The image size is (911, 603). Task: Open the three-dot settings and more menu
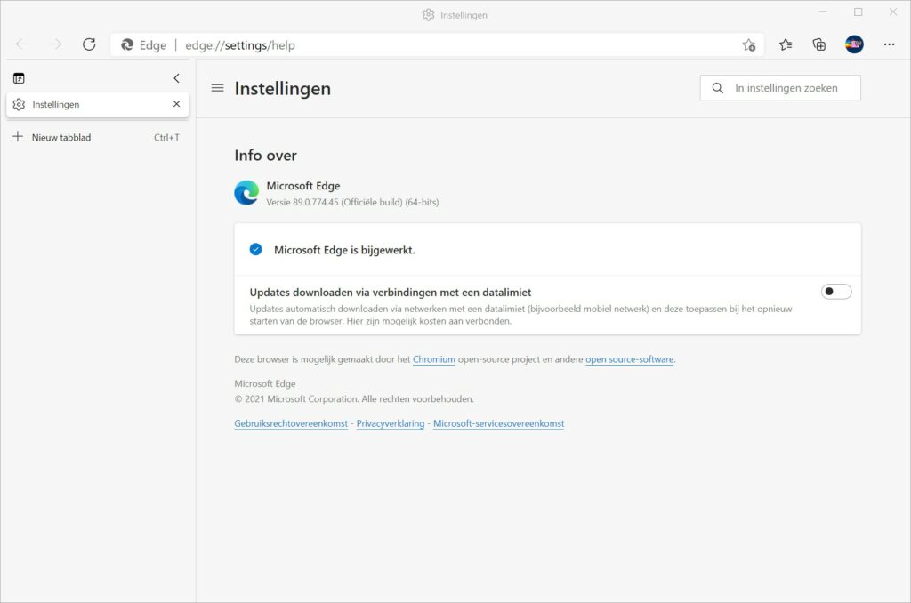[889, 44]
